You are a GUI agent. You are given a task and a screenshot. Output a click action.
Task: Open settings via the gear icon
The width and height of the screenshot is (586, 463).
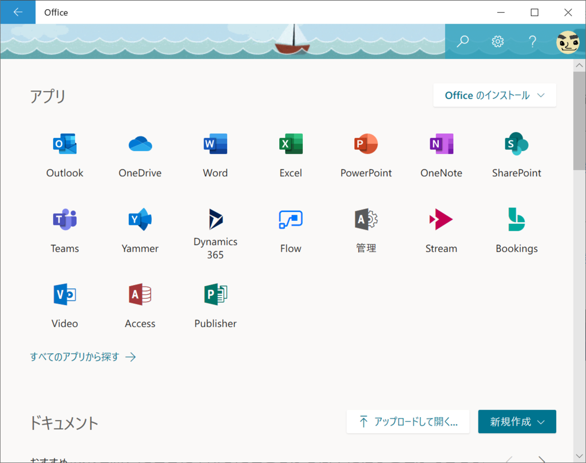[497, 41]
